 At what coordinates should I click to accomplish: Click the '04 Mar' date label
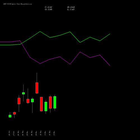pyautogui.click(x=23, y=133)
